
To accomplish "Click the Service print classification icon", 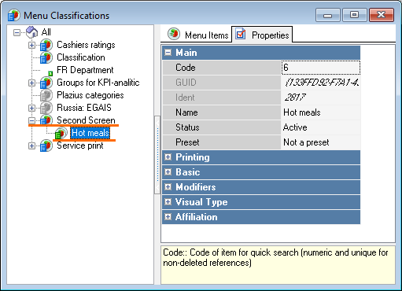I will click(x=46, y=145).
